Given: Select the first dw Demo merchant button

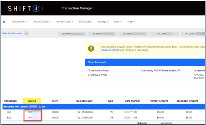Looking at the screenshot, I should point(72,34).
